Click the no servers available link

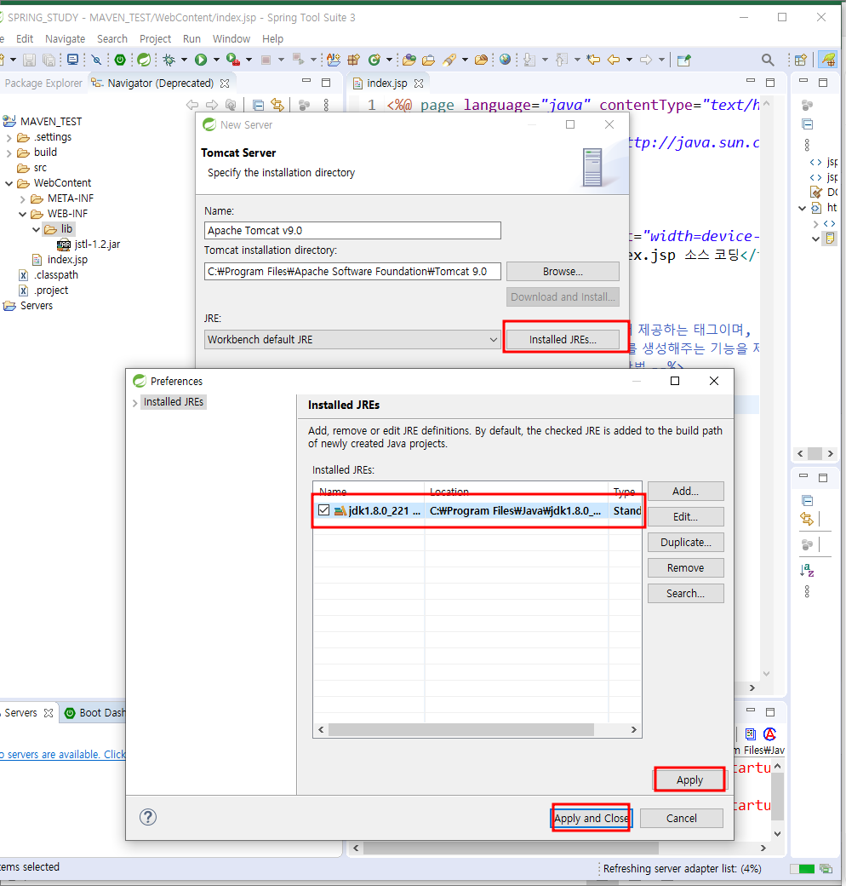point(63,754)
